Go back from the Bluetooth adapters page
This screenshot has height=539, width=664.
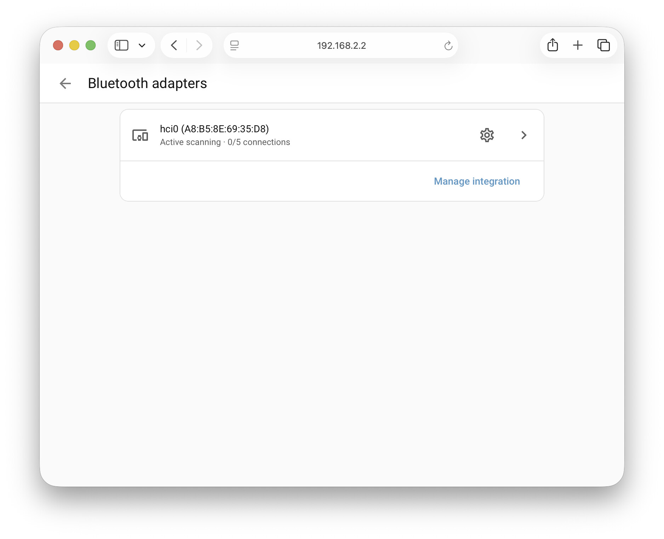tap(65, 83)
